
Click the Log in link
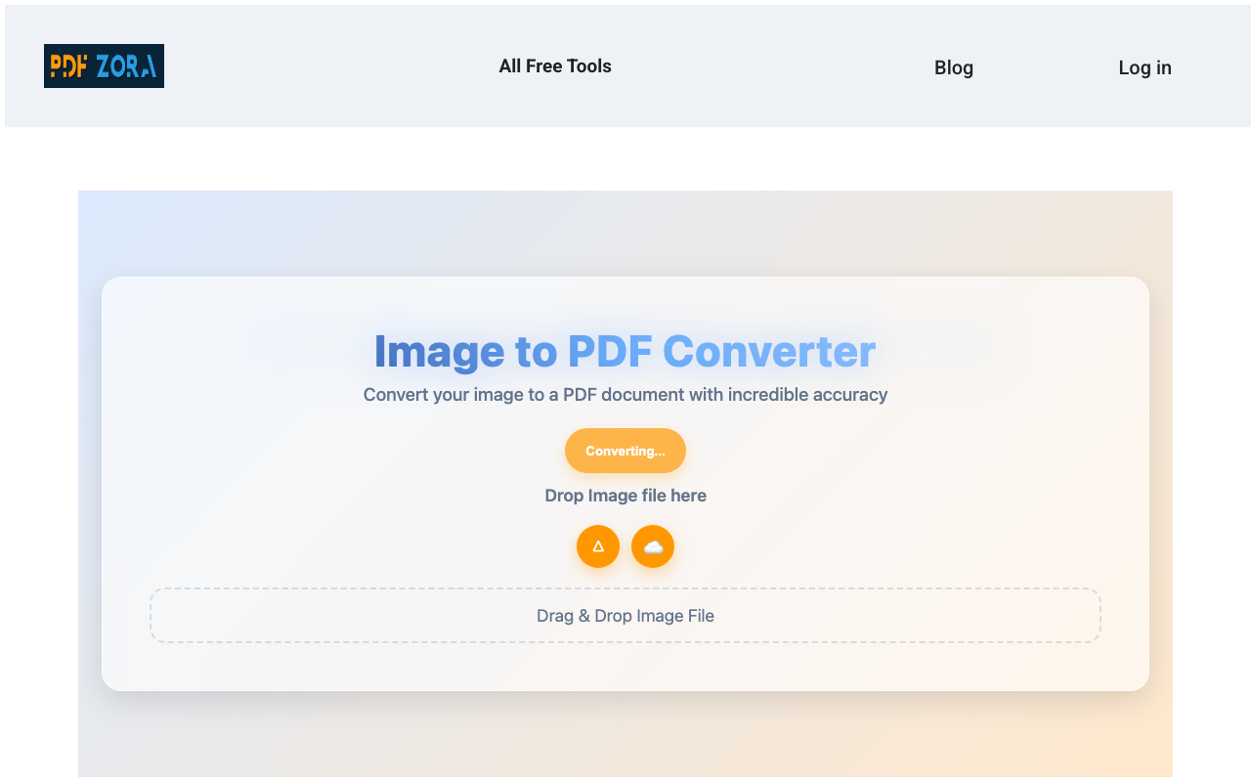click(x=1144, y=67)
